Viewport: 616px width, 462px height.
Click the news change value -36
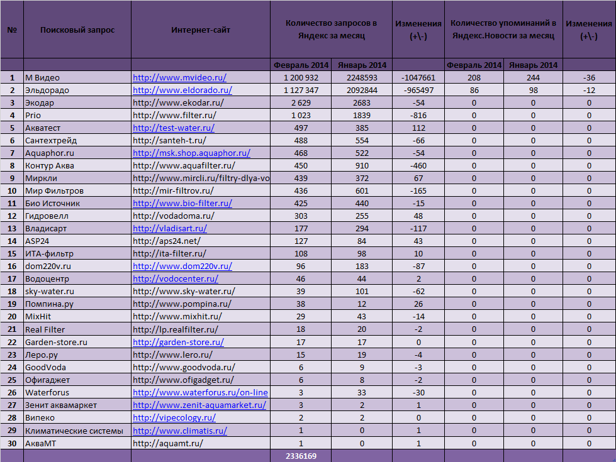pos(590,78)
